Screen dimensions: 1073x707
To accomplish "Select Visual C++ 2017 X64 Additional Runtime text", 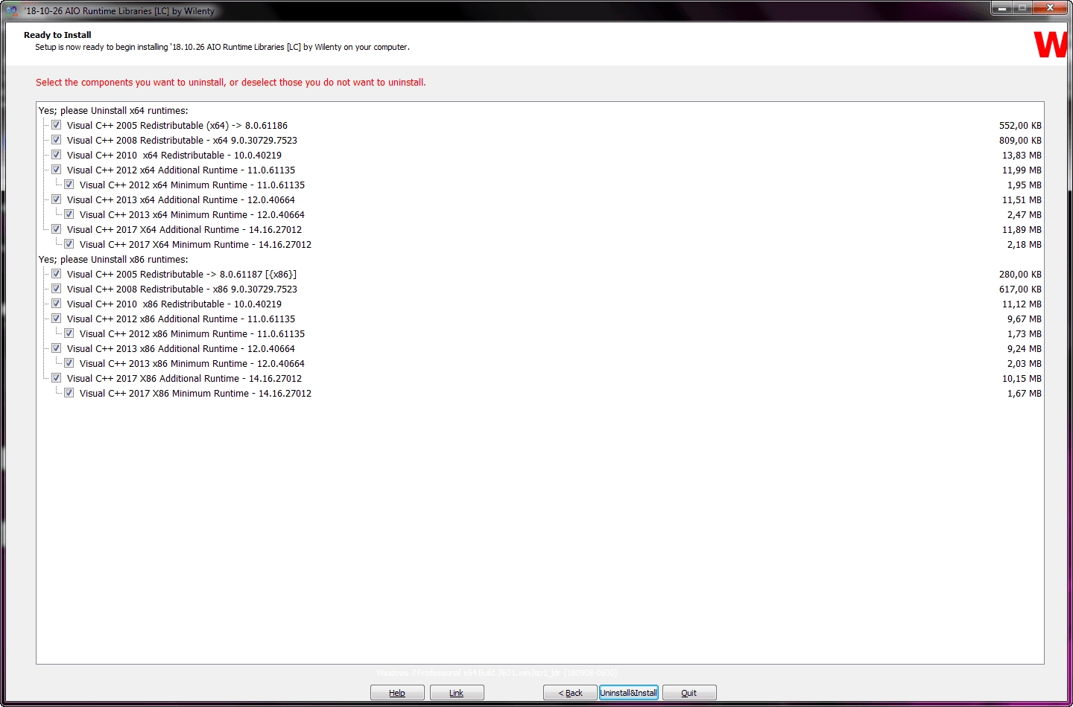I will [x=184, y=230].
